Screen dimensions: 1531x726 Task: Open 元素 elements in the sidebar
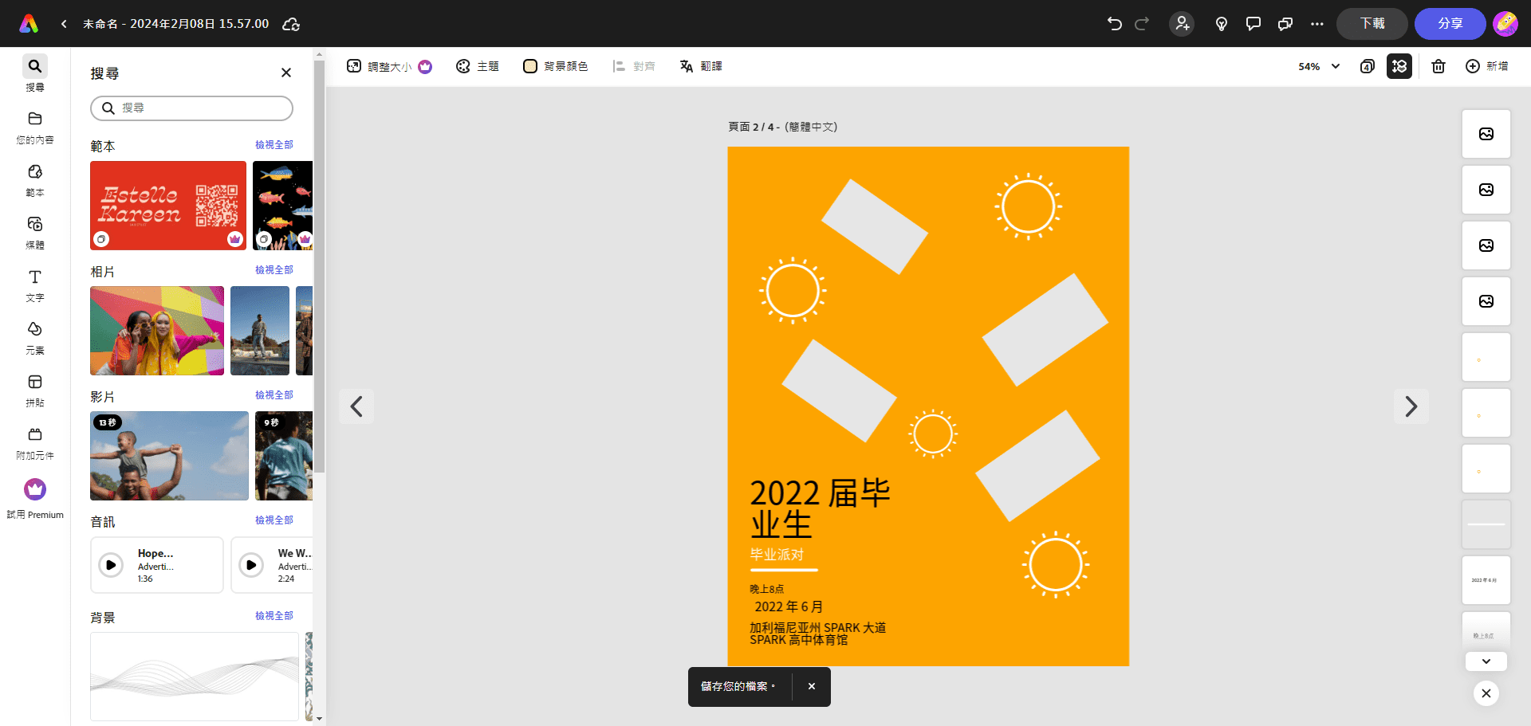pos(35,338)
